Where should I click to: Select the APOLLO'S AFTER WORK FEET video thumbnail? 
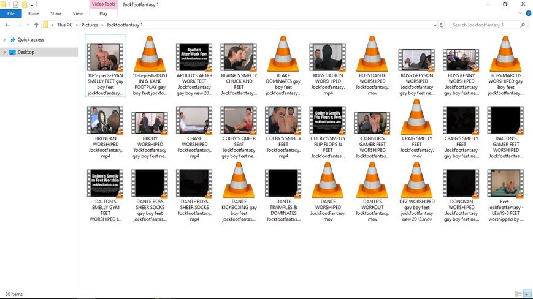click(194, 57)
